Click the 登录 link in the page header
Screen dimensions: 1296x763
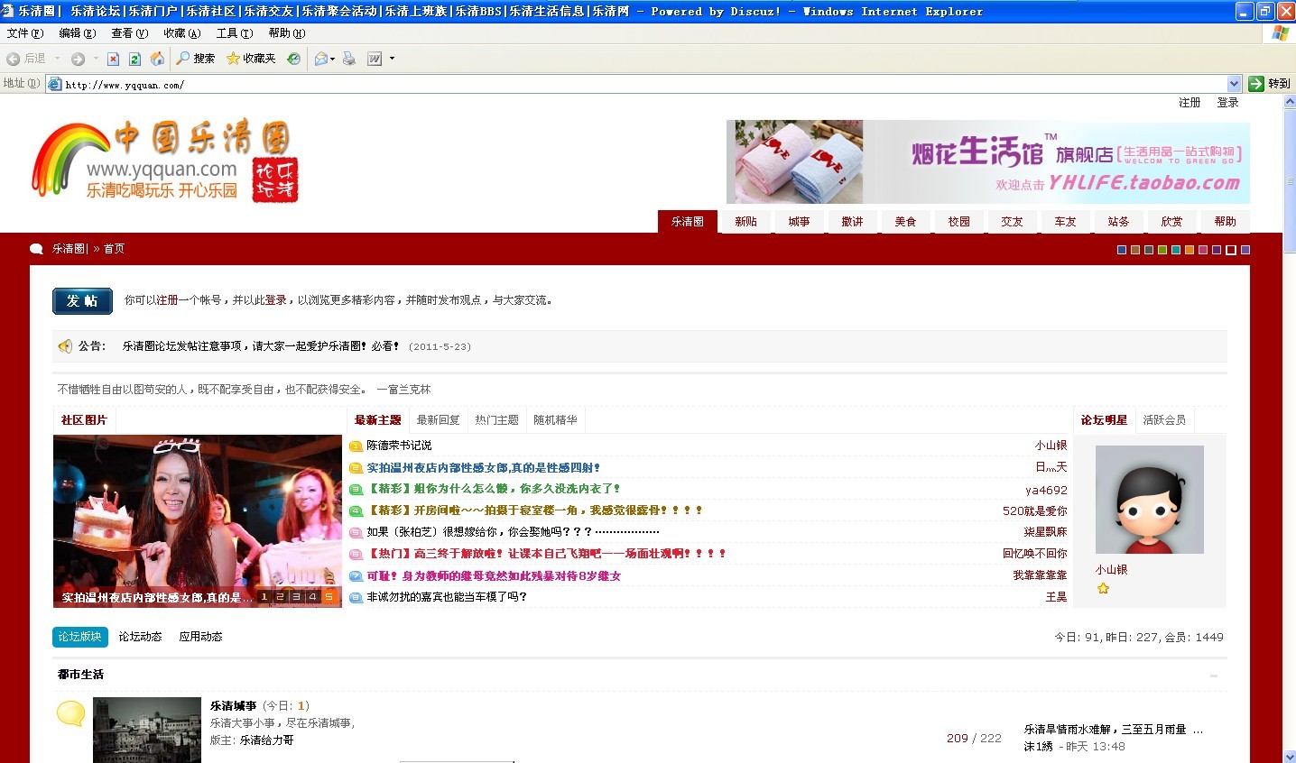(1227, 103)
